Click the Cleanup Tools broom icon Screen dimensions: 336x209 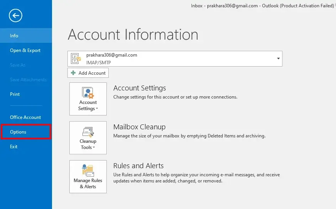click(x=88, y=132)
